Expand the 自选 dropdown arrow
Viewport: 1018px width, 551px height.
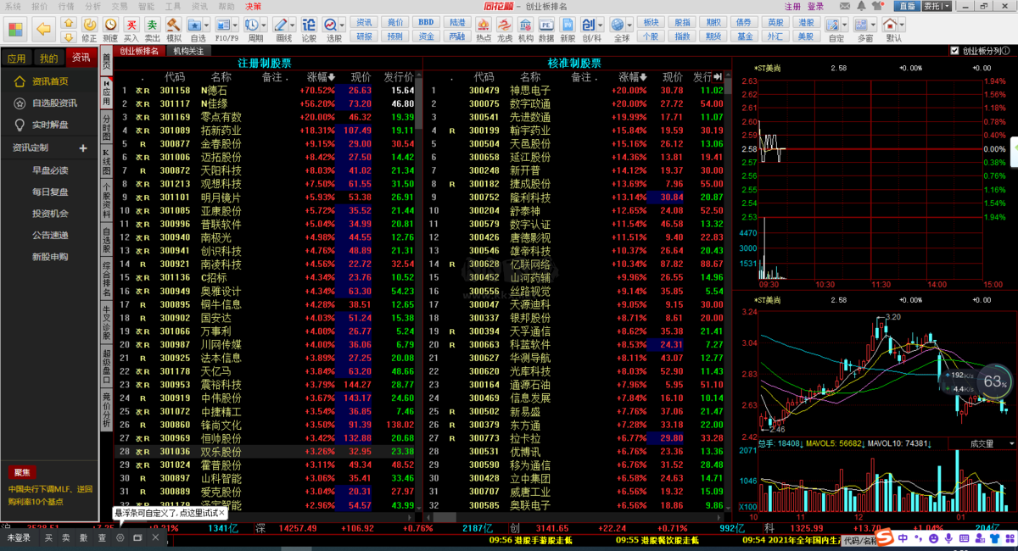point(207,25)
